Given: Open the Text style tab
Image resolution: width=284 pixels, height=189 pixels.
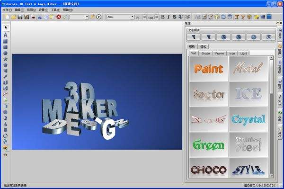Looking at the screenshot, I should [x=194, y=53].
